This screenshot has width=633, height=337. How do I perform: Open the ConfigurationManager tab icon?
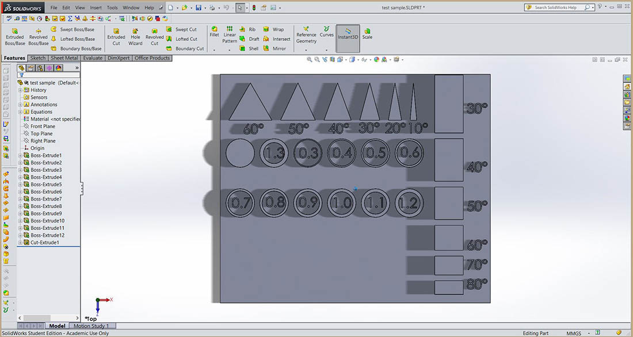pos(40,68)
